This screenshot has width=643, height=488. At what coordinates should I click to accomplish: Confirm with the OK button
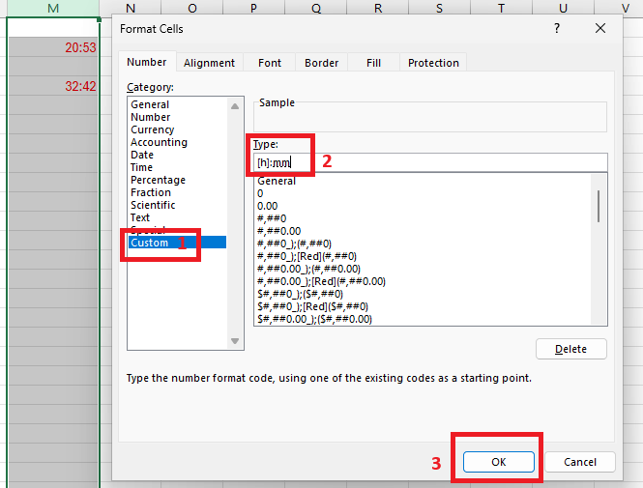click(499, 462)
